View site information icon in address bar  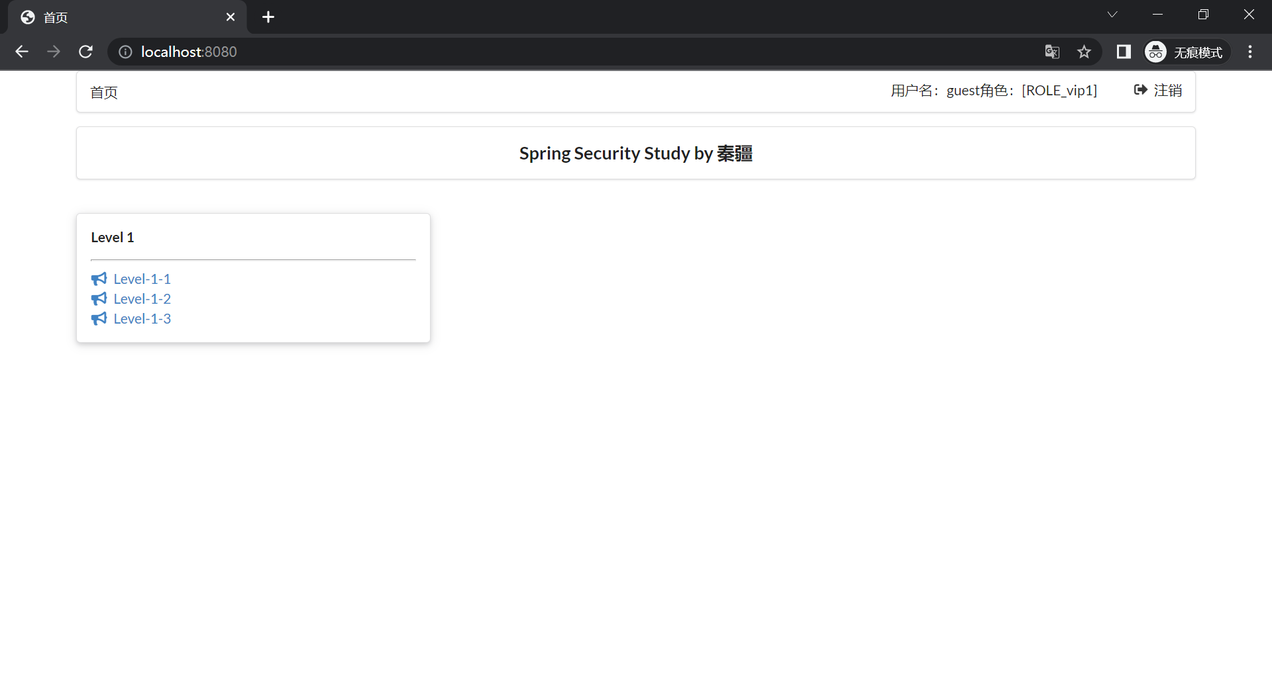(x=125, y=52)
